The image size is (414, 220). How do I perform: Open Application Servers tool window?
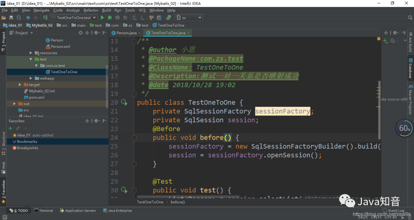point(78,210)
